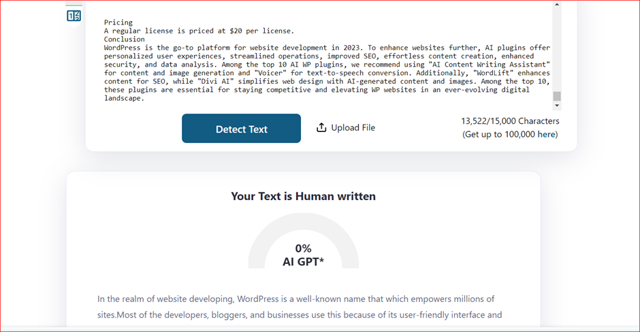Click the 'Your Text is Human written' heading
The width and height of the screenshot is (640, 332).
point(303,197)
